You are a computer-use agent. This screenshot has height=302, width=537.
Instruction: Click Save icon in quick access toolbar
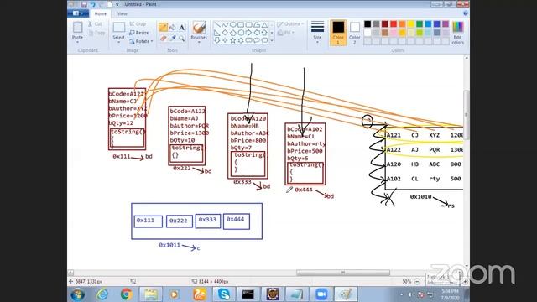coord(84,4)
